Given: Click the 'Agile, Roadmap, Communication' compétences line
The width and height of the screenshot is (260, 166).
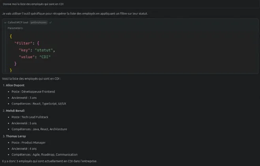Looking at the screenshot, I should tap(44, 155).
